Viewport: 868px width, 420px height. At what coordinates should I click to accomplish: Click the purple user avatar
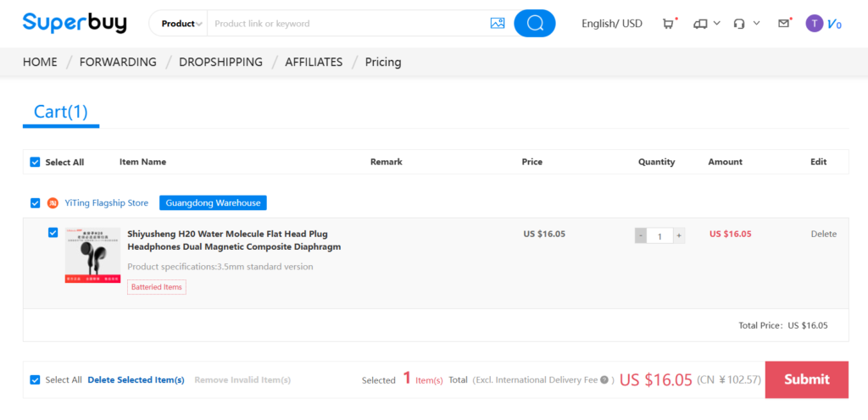(814, 24)
